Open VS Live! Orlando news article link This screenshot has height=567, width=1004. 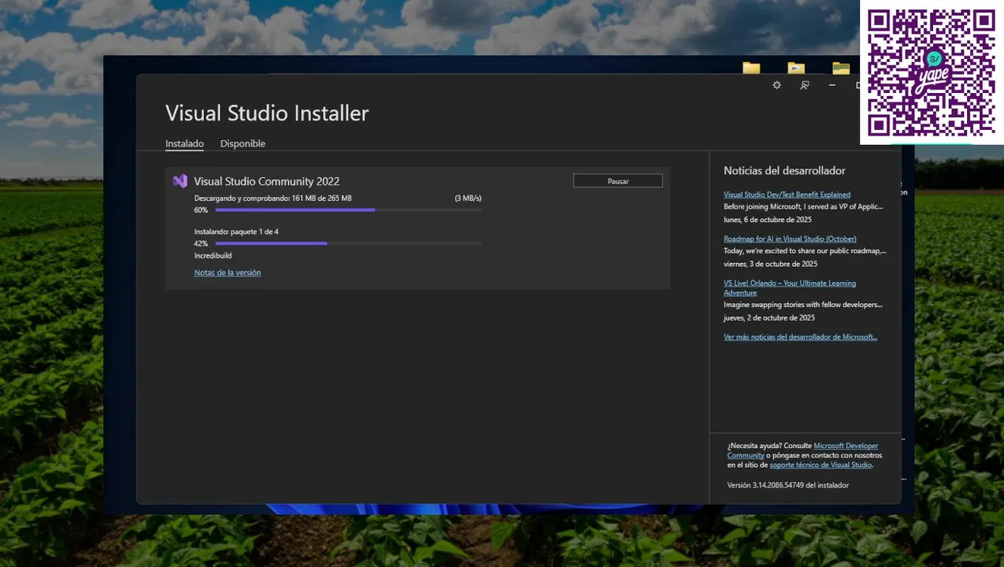[790, 287]
